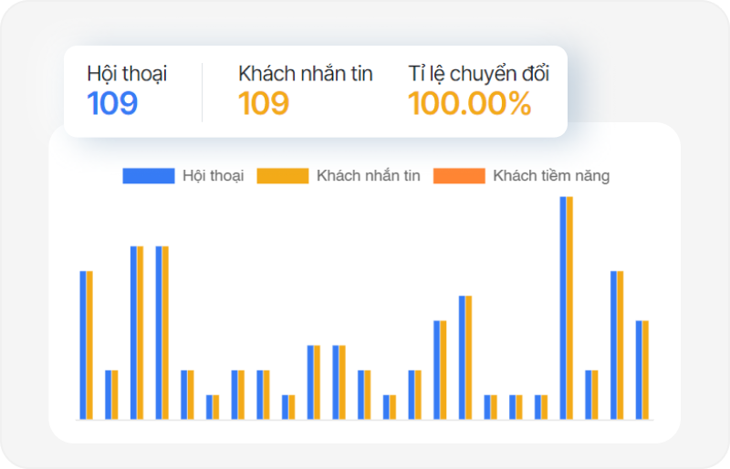The image size is (730, 469).
Task: Click the bar just left of the tallest bar
Action: click(x=541, y=407)
